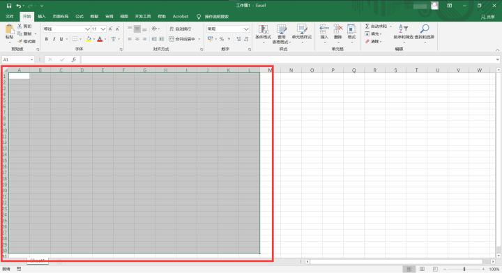Image resolution: width=502 pixels, height=273 pixels.
Task: Click the Insert Cells icon
Action: pos(324,29)
